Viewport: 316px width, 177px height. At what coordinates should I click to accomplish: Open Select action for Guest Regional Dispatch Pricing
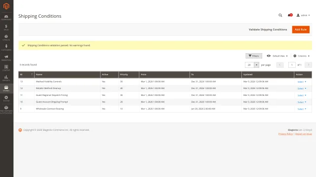[x=302, y=95]
